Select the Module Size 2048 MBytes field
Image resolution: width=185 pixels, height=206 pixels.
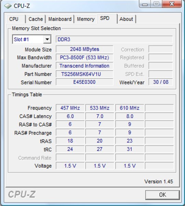(x=84, y=49)
